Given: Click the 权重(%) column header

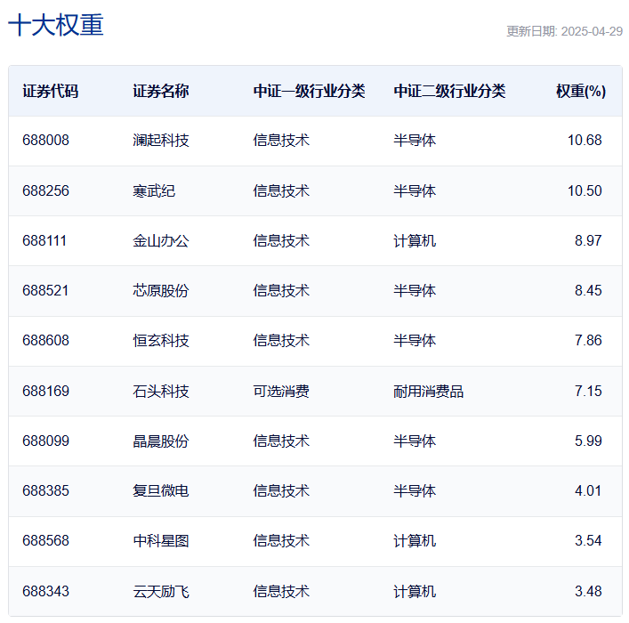Looking at the screenshot, I should pyautogui.click(x=581, y=91).
